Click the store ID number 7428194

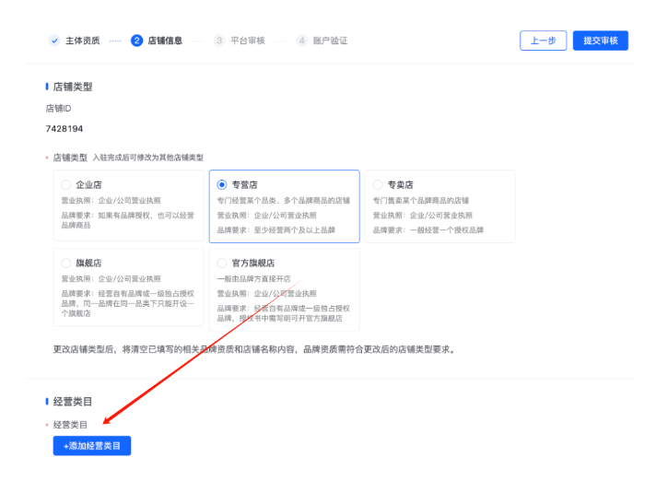(64, 128)
